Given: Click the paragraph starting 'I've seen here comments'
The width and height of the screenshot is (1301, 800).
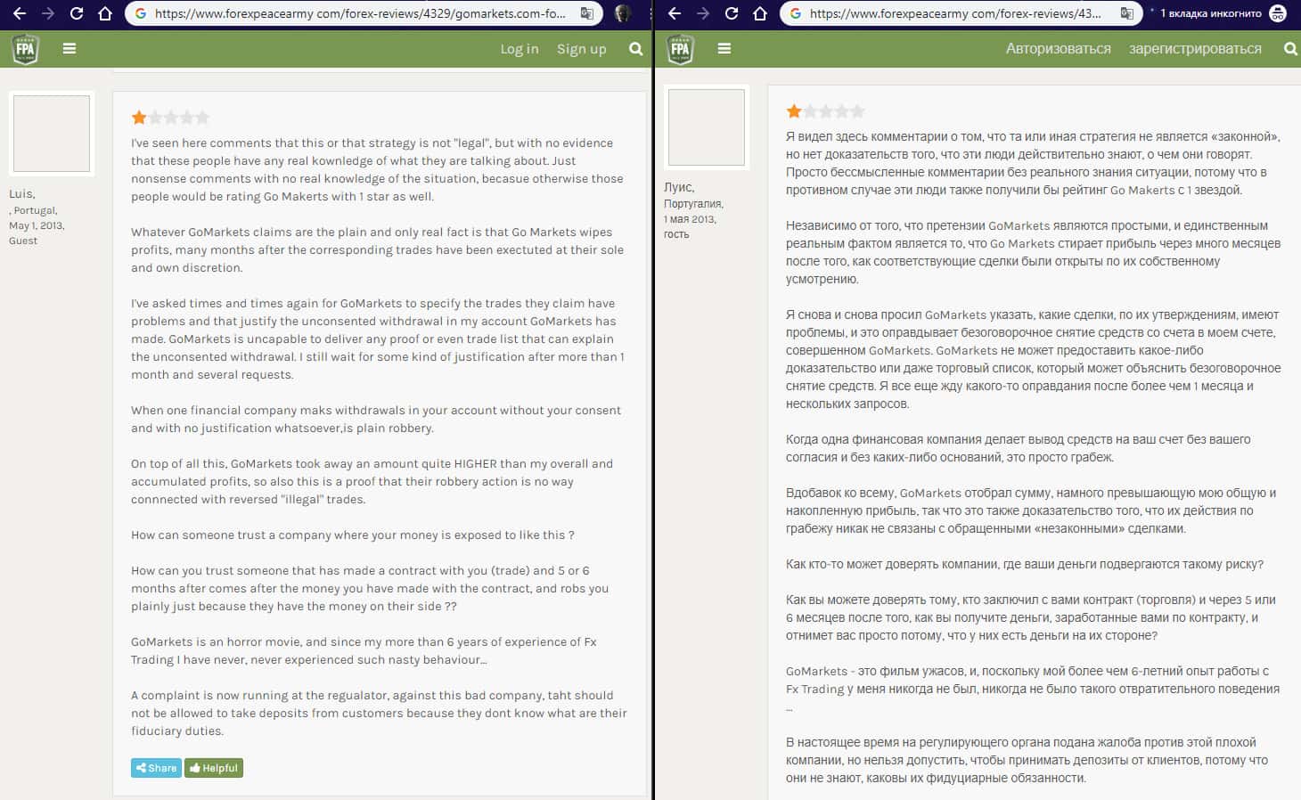Looking at the screenshot, I should pos(377,170).
